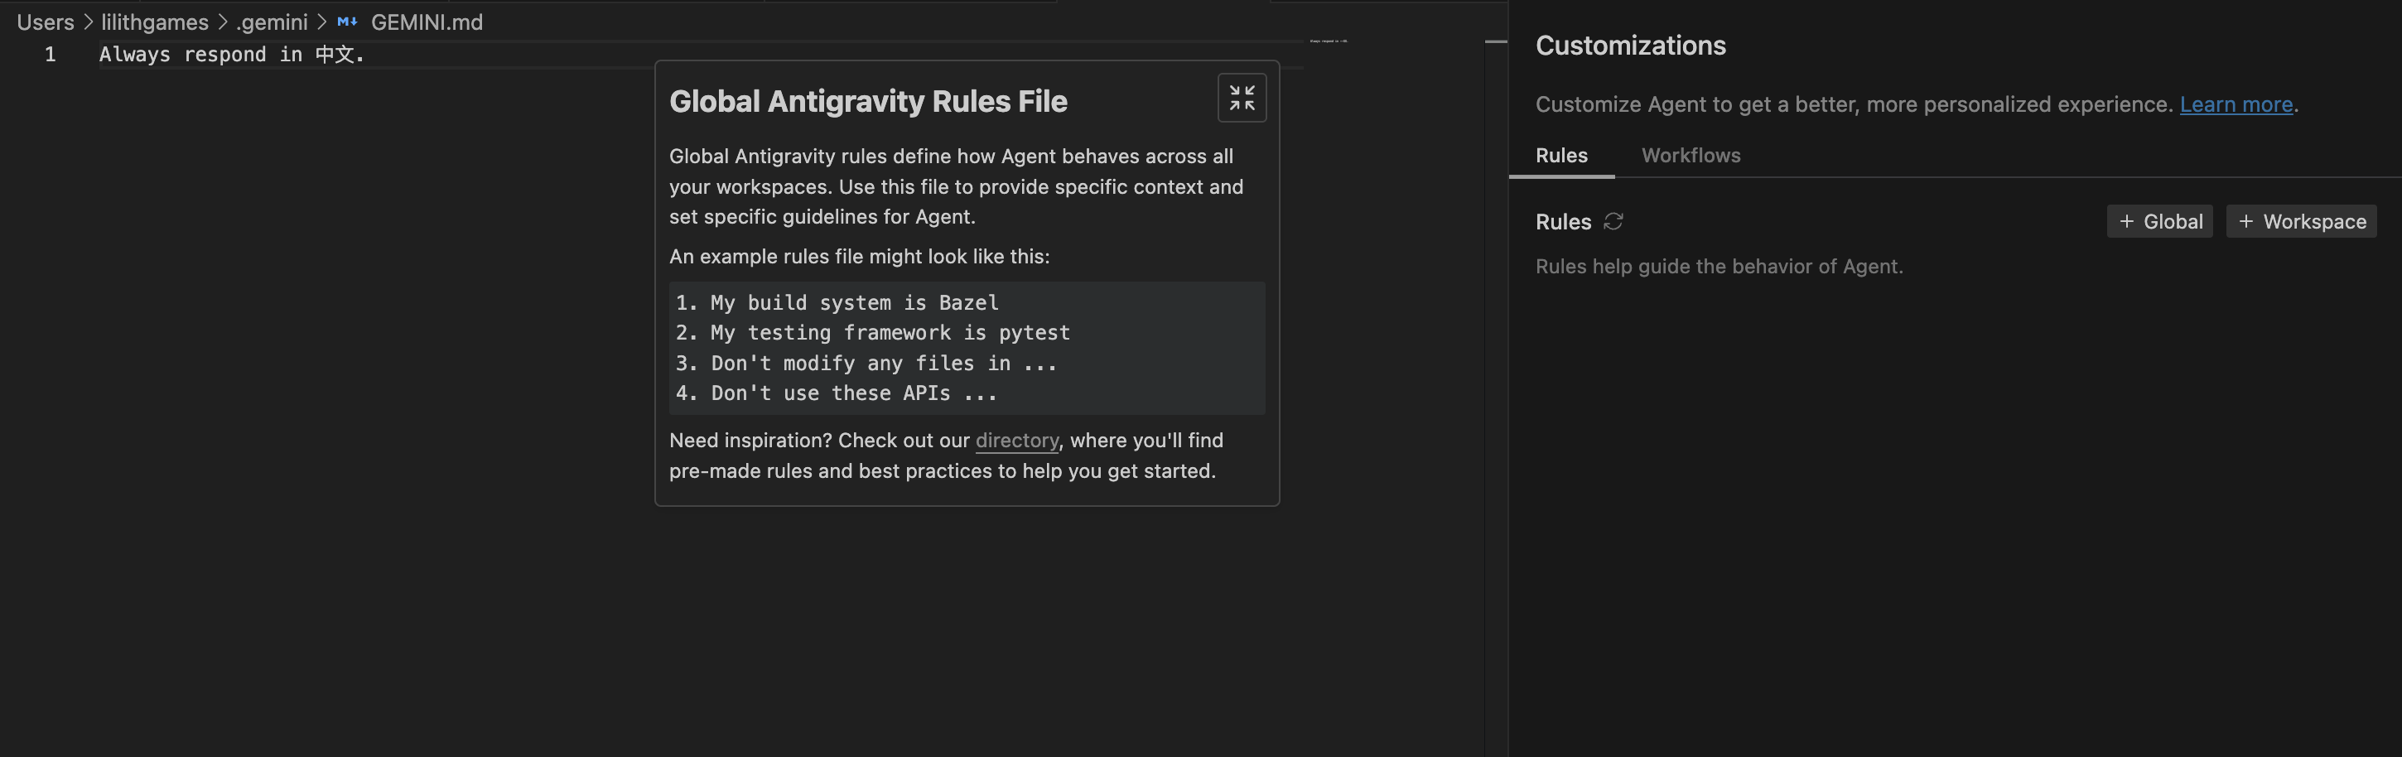Collapse the Global Antigravity Rules File popup
The image size is (2402, 757).
1241,98
